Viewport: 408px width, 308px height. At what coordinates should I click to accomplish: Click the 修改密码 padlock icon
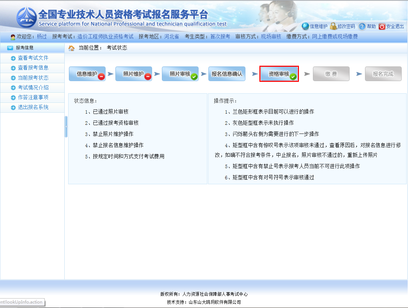click(x=333, y=26)
